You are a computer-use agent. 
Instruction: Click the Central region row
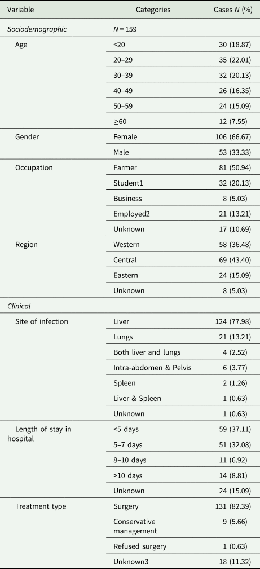(183, 260)
